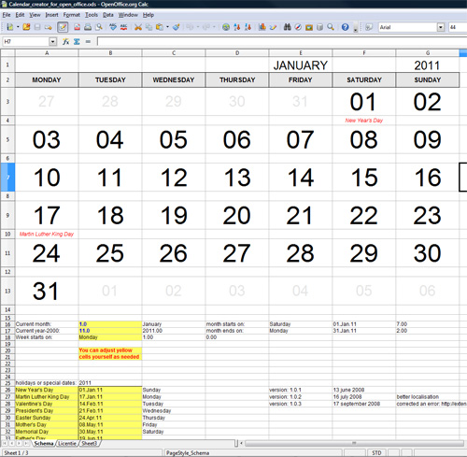The image size is (467, 457).
Task: Expand the Paste dropdown arrow
Action: point(167,27)
